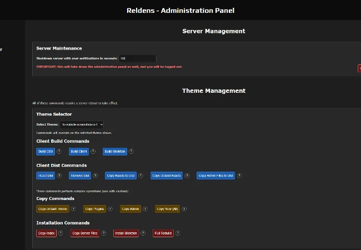Click the Build CSS button
The image size is (361, 250).
tap(46, 152)
